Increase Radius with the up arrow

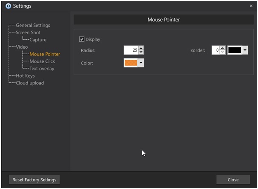click(141, 48)
